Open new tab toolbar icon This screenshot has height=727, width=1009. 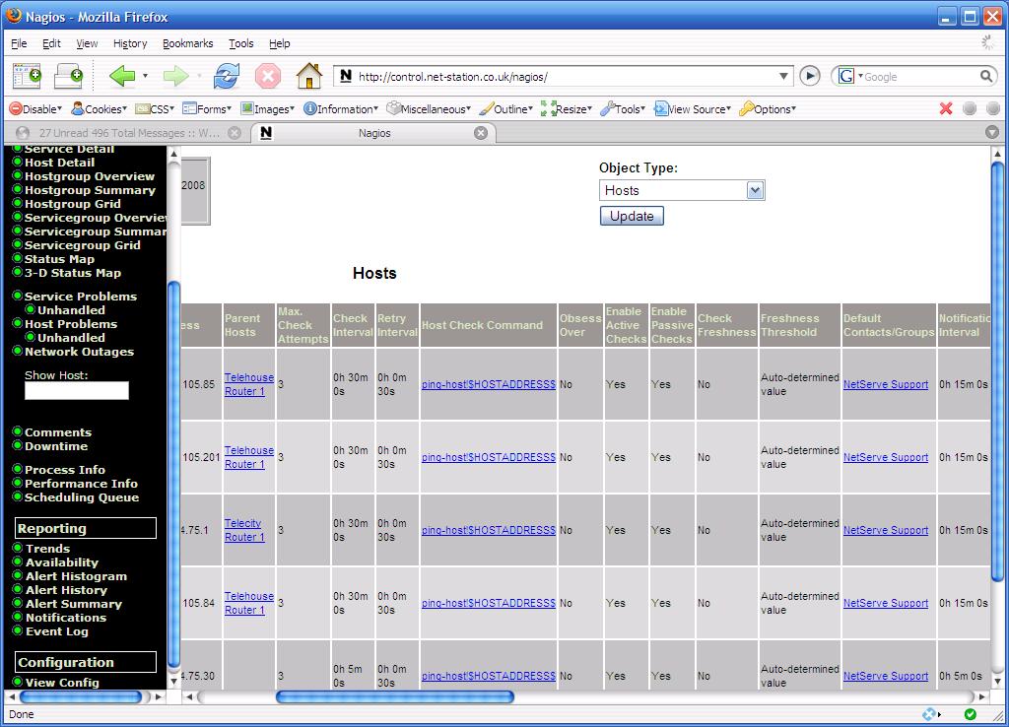click(68, 77)
